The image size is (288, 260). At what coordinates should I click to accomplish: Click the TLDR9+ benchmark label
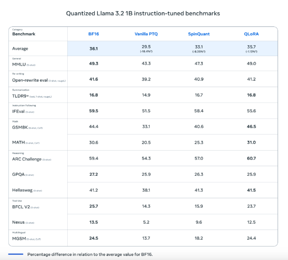click(21, 96)
